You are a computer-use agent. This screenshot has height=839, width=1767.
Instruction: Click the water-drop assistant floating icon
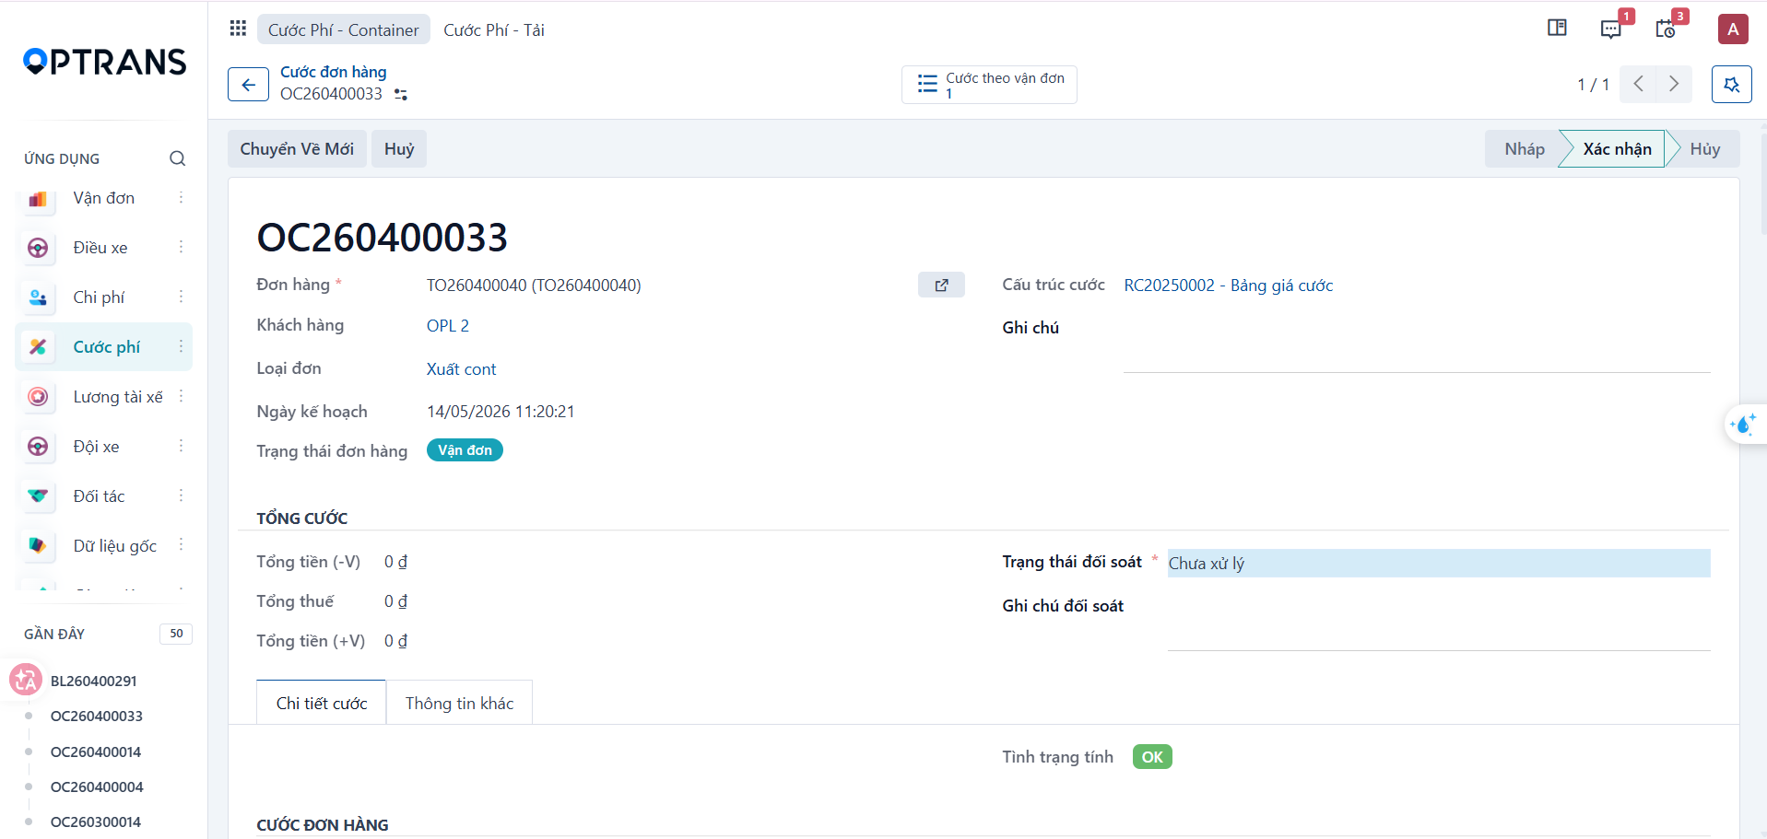pyautogui.click(x=1744, y=425)
